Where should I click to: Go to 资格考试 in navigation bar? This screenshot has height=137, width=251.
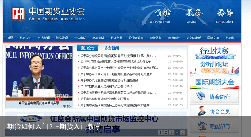pyautogui.click(x=80, y=38)
